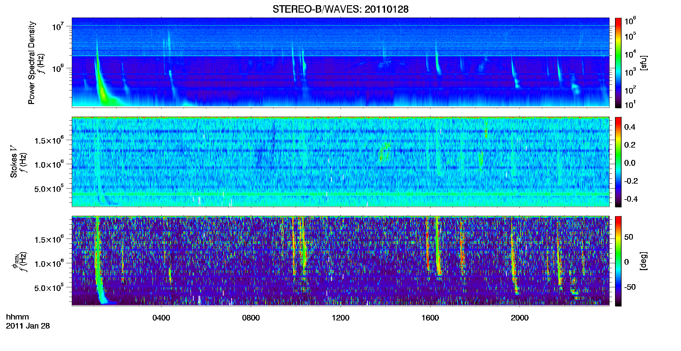Image resolution: width=681 pixels, height=351 pixels.
Task: Click the hhmm time format label
Action: [18, 317]
